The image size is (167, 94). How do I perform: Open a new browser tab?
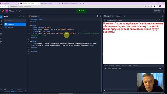84,3
